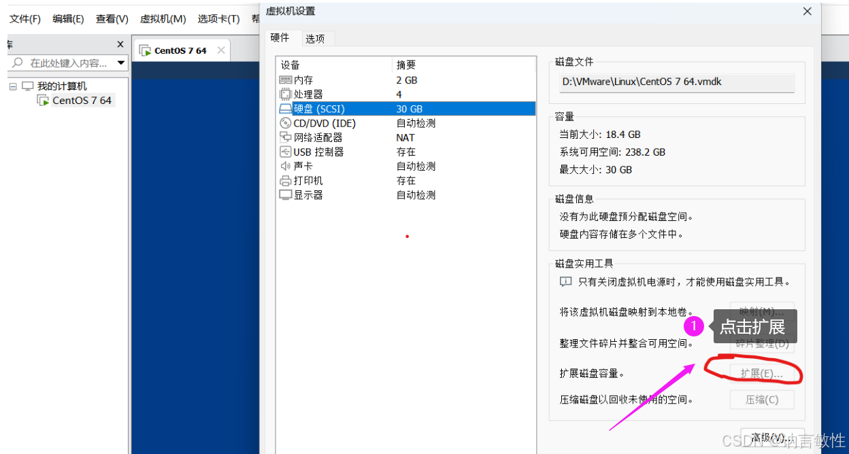Click 自动检测 in the CD/DVD row
The width and height of the screenshot is (849, 454).
tap(416, 123)
